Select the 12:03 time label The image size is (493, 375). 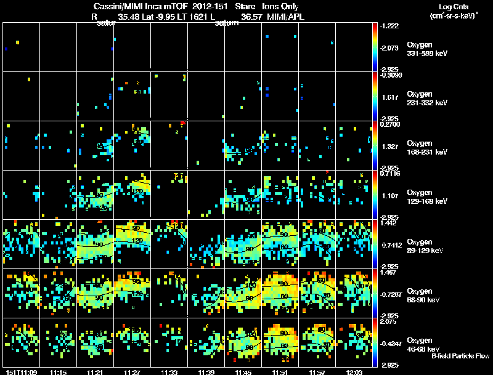coord(354,372)
